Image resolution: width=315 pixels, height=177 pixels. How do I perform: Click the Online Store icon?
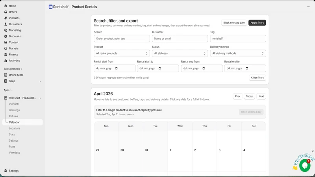6,75
